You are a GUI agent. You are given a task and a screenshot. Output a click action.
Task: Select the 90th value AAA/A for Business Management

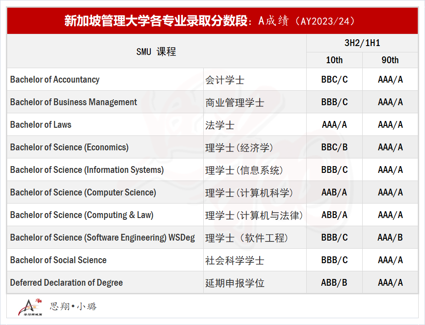tap(390, 102)
